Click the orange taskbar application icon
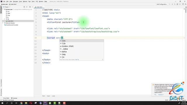 tap(64, 103)
